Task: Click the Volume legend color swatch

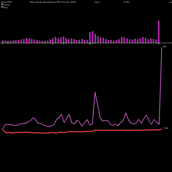Action: pos(2,4)
